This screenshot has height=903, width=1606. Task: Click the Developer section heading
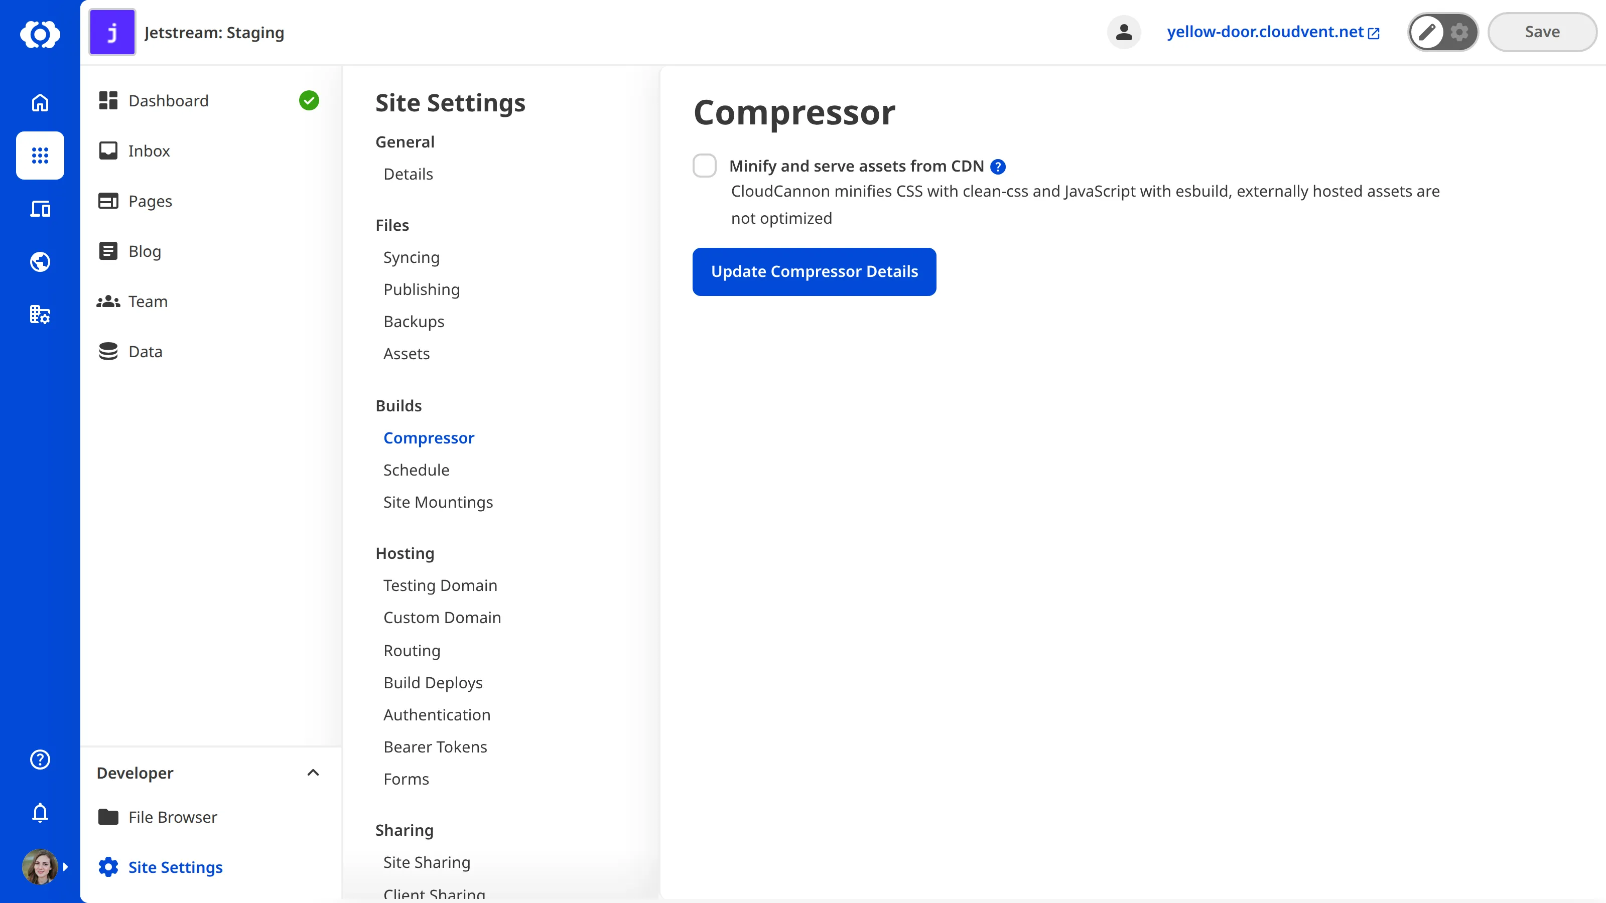tap(135, 773)
